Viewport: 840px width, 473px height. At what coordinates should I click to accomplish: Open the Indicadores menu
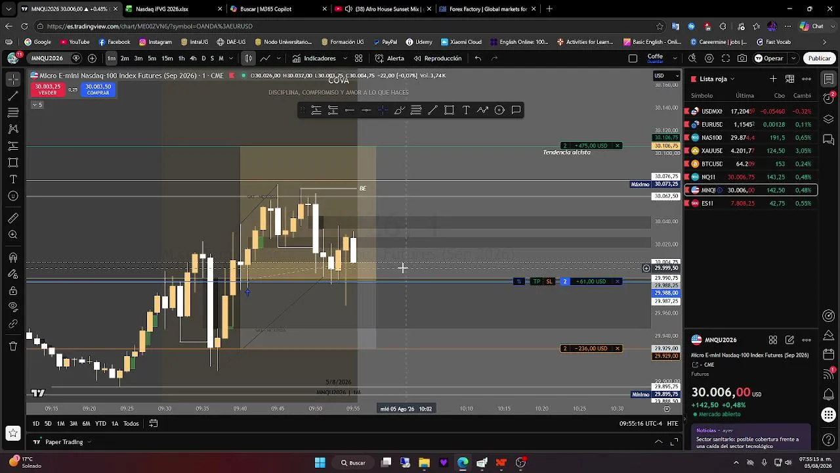coord(314,58)
